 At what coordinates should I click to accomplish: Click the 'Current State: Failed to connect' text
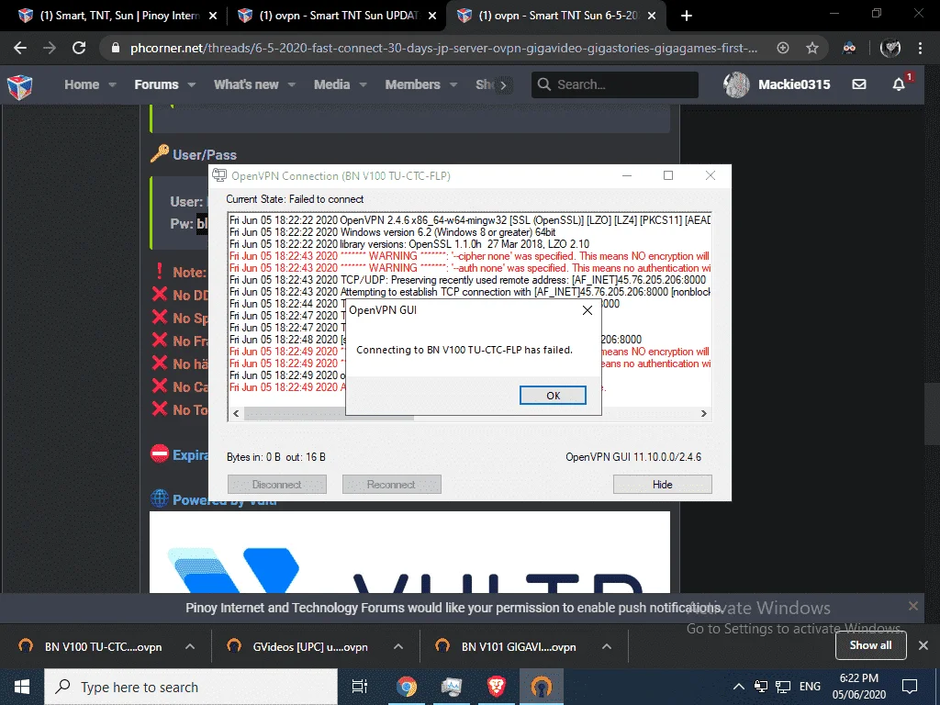pyautogui.click(x=295, y=199)
